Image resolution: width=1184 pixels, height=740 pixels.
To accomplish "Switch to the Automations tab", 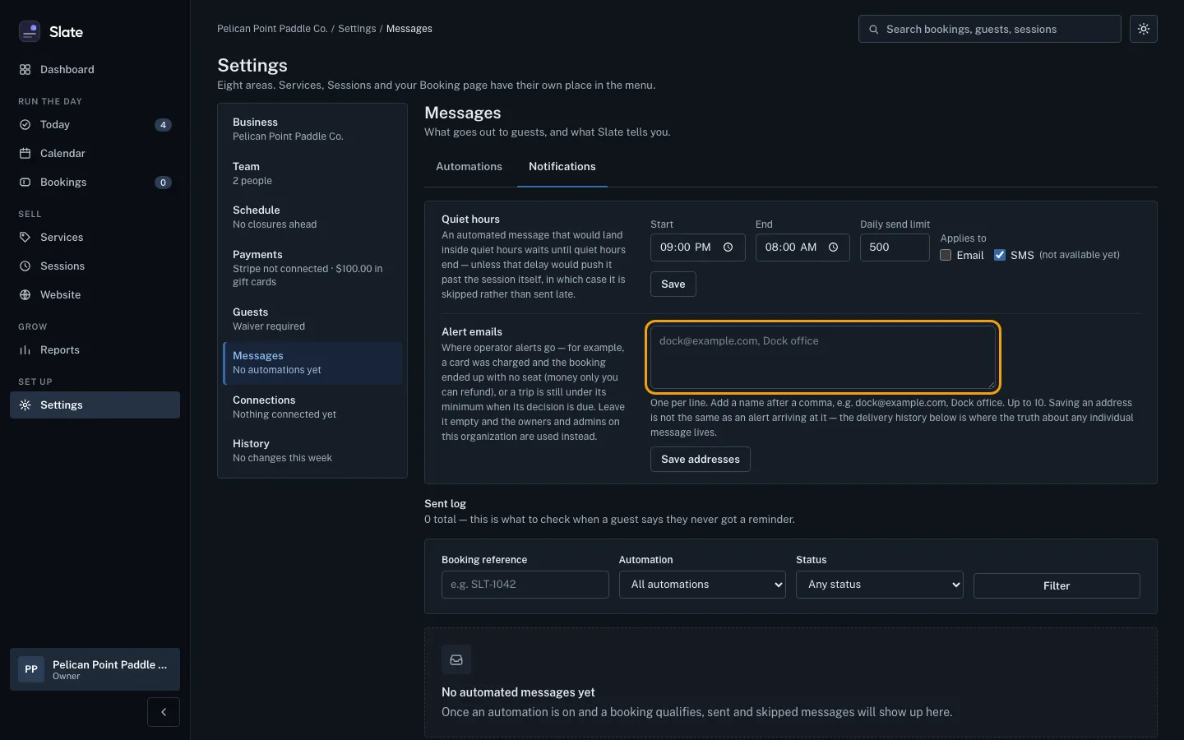I will tap(469, 167).
